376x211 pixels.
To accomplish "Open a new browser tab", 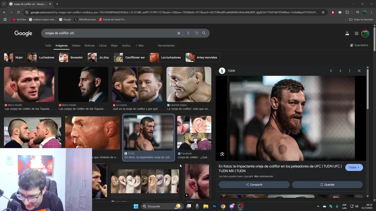I will 57,4.
